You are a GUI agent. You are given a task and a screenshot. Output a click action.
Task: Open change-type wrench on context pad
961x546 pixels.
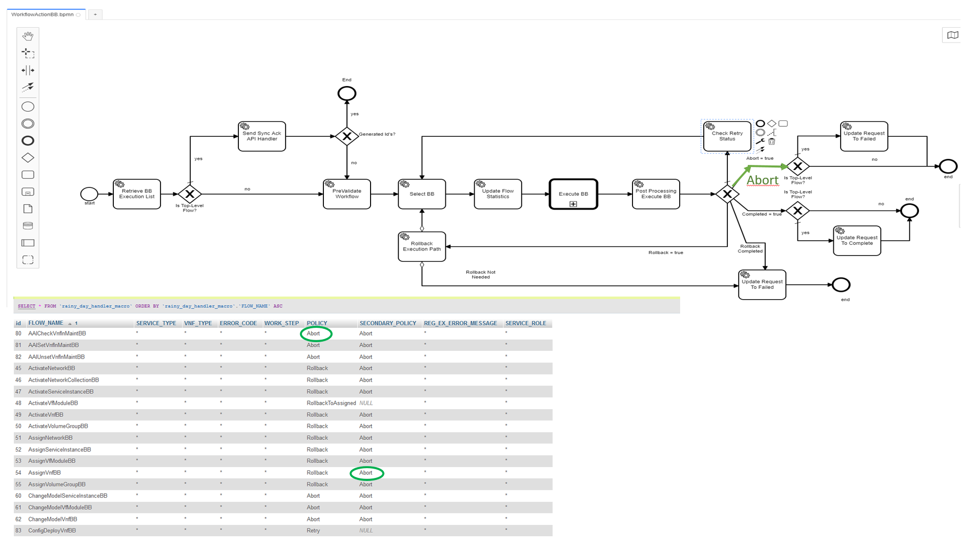(761, 141)
